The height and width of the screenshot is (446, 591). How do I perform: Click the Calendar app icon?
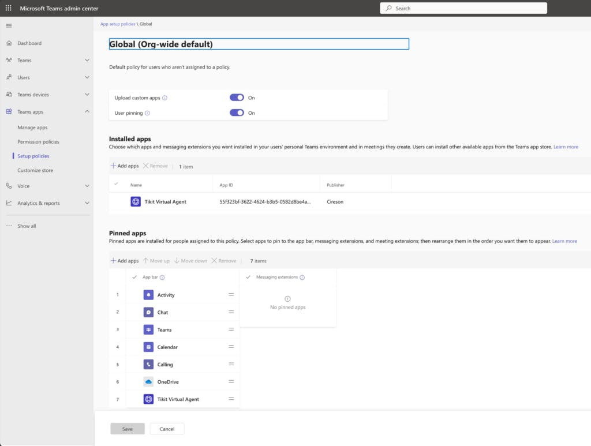(148, 347)
